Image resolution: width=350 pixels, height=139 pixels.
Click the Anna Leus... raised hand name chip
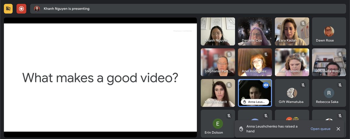(x=255, y=102)
